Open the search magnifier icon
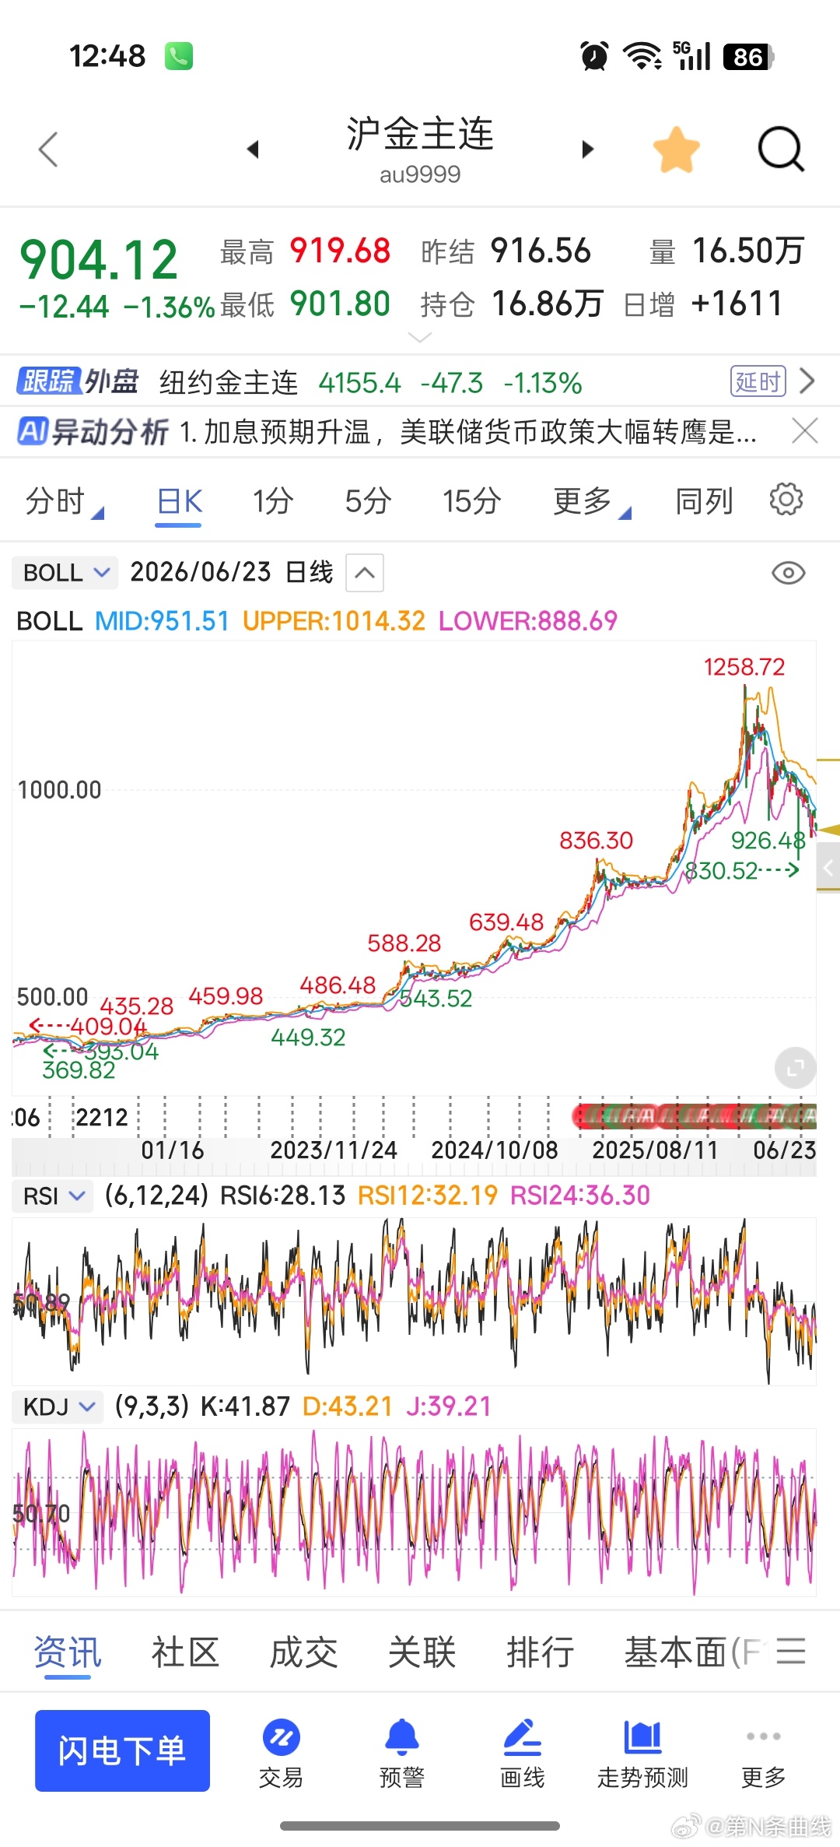Screen dimensions: 840x1847 (780, 149)
